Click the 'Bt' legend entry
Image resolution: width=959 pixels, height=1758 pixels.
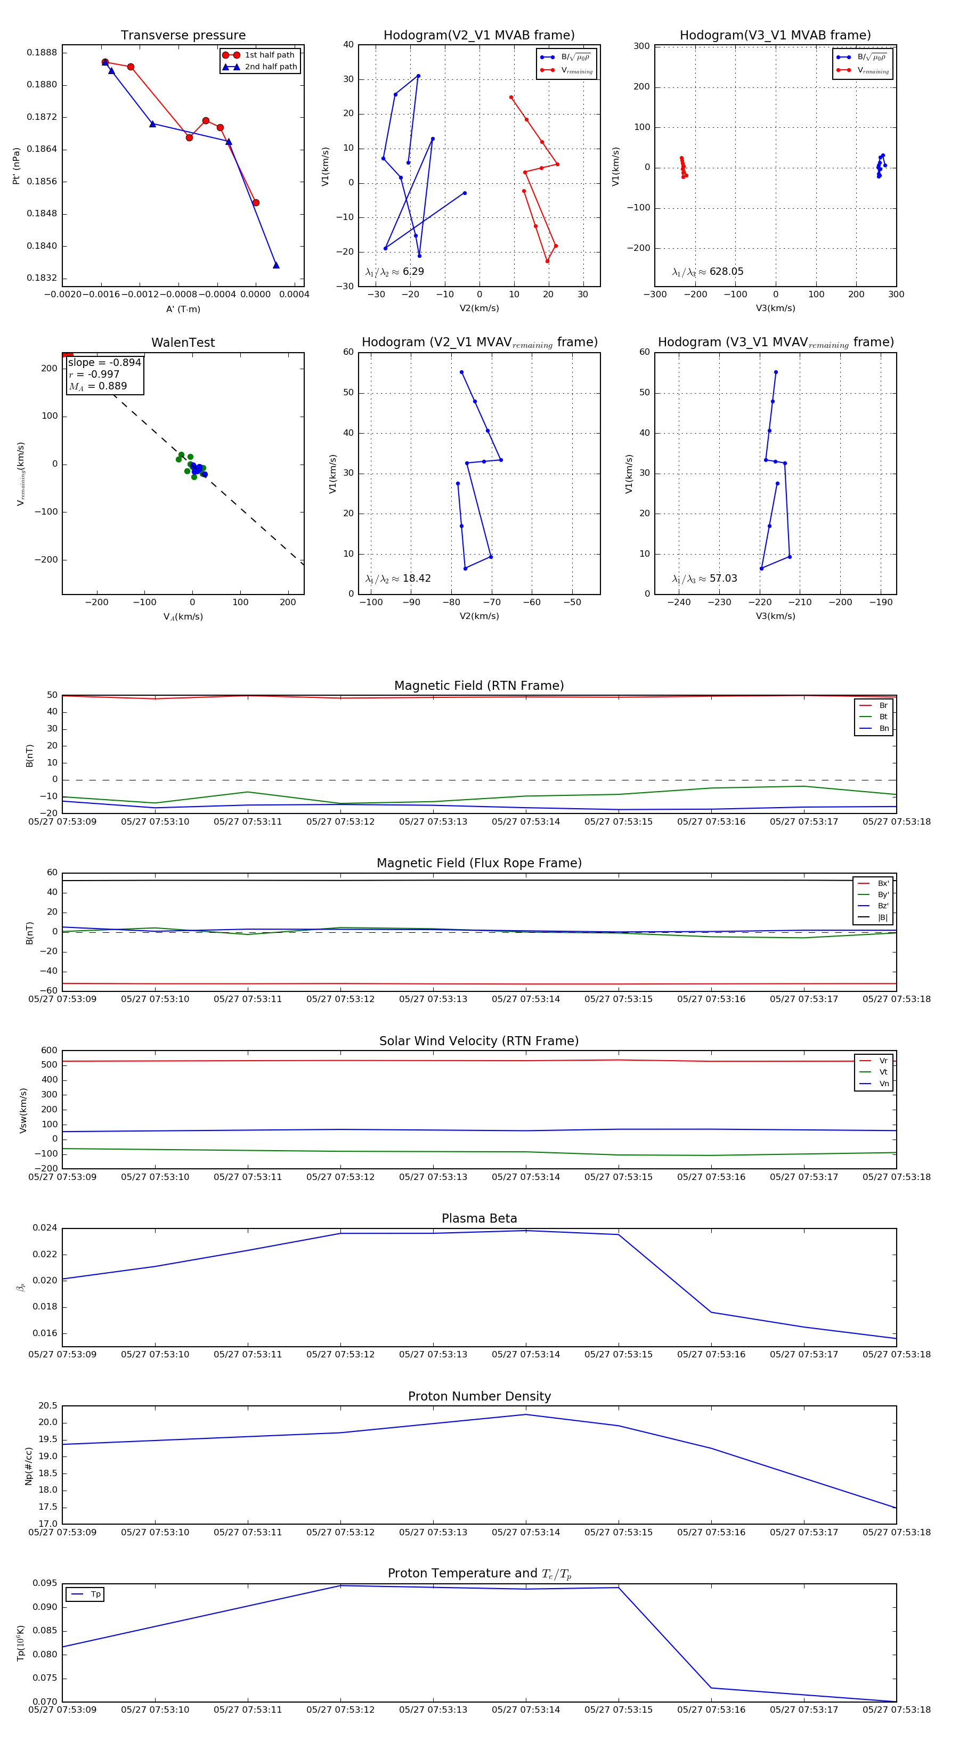coord(874,717)
